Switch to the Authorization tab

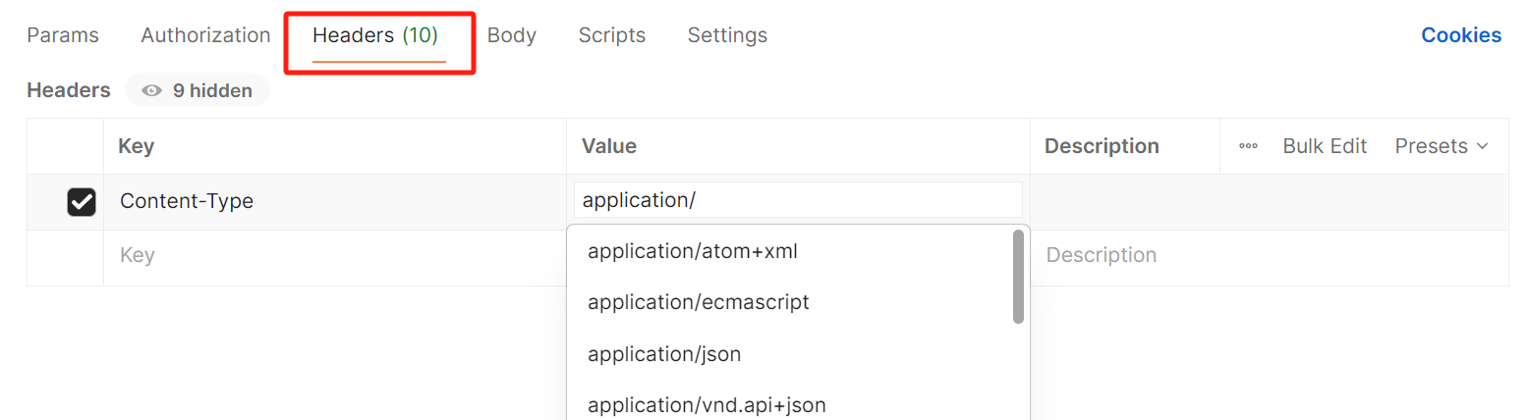[x=205, y=35]
